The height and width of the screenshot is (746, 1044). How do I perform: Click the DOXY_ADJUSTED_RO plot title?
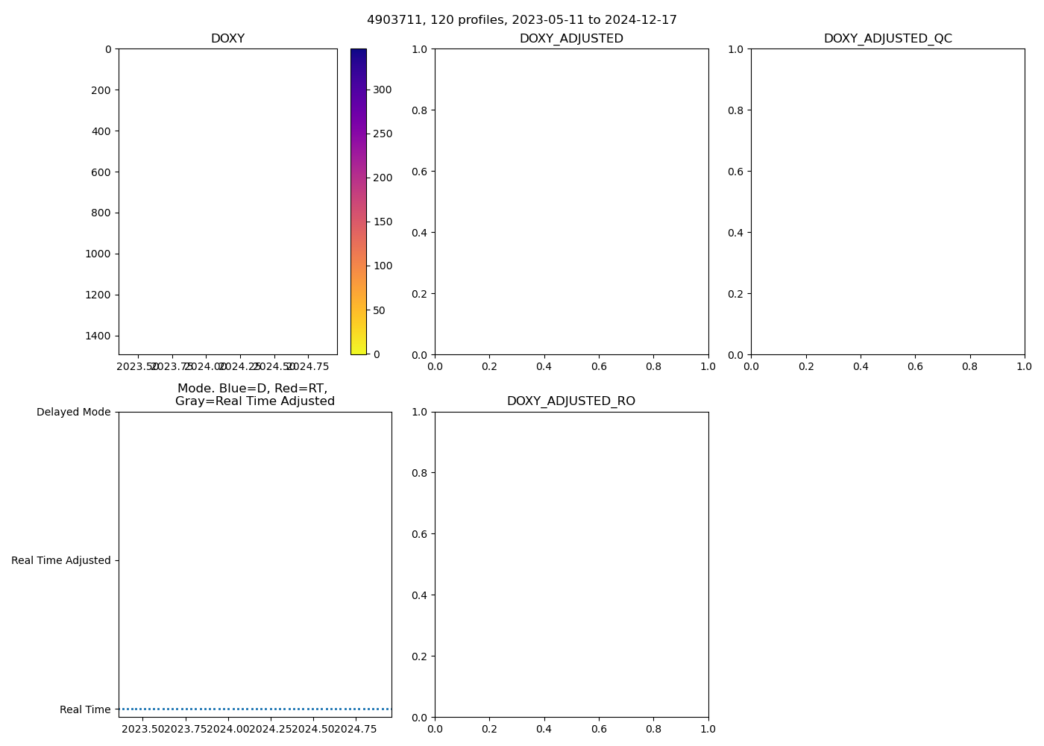[571, 401]
